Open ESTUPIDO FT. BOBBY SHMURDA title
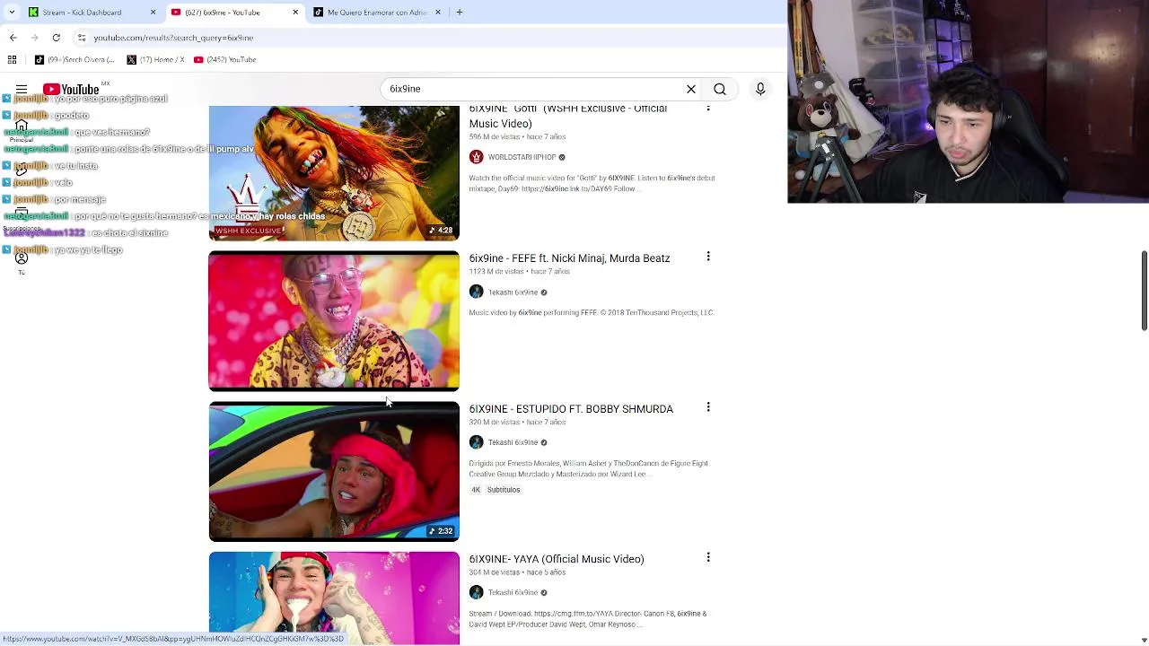Viewport: 1149px width, 646px height. click(571, 409)
